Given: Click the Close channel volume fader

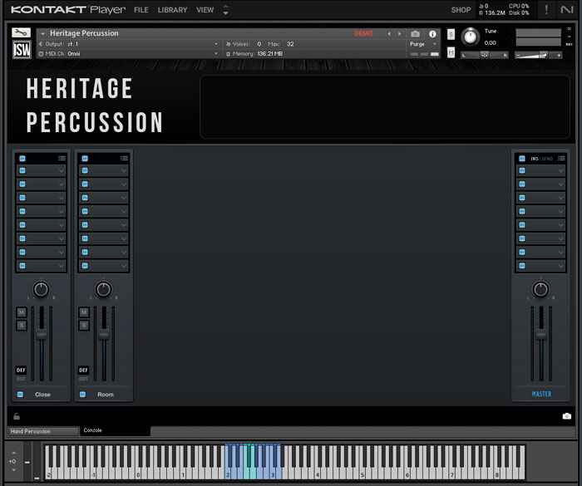Looking at the screenshot, I should (42, 334).
